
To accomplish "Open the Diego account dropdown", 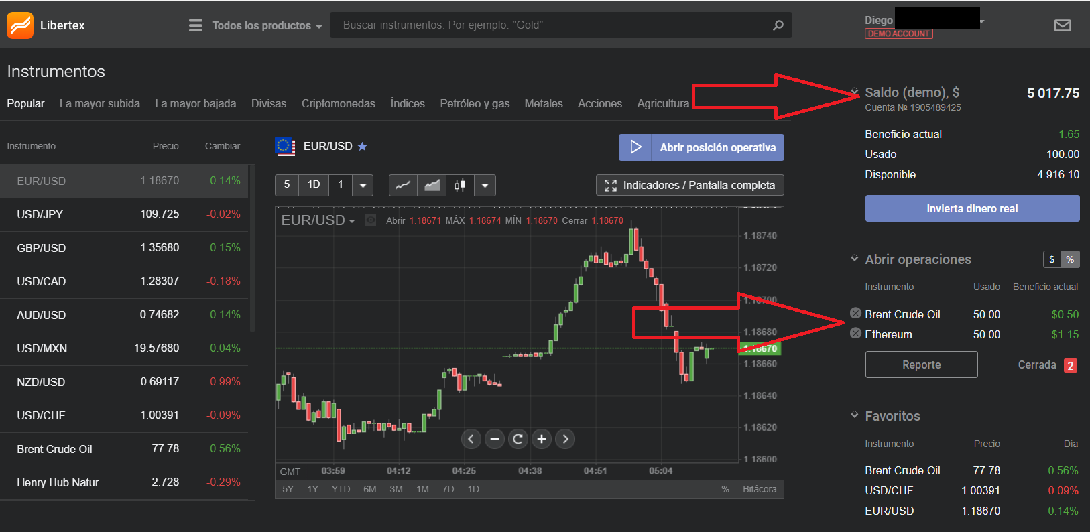I will 982,21.
